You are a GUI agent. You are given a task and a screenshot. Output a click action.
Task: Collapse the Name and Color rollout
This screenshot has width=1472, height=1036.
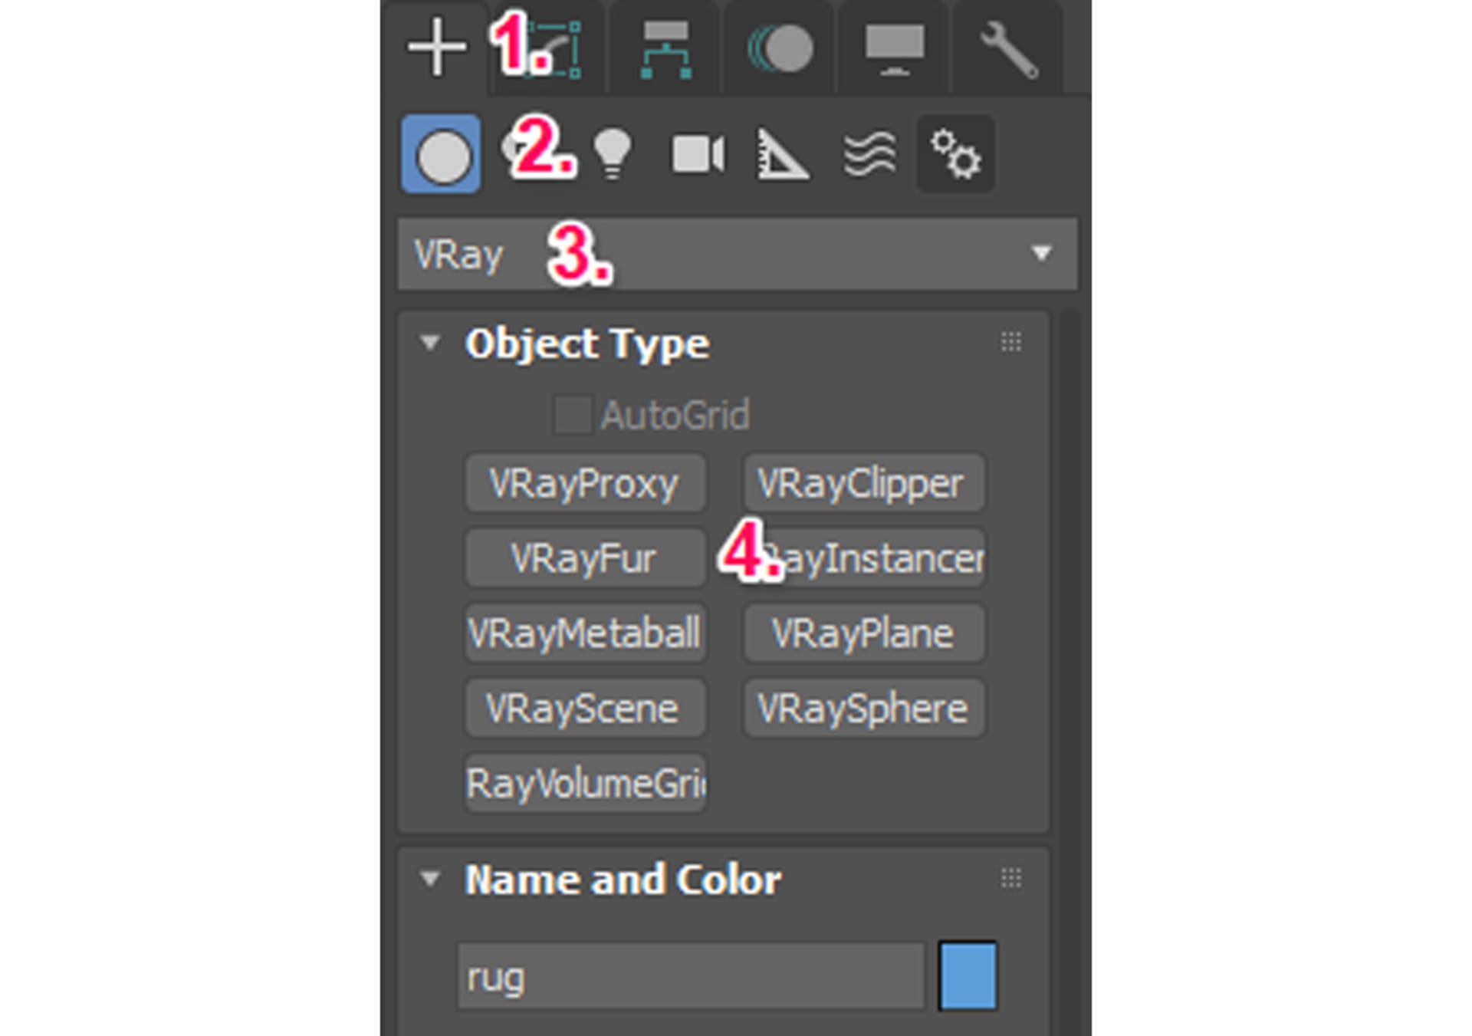[429, 879]
